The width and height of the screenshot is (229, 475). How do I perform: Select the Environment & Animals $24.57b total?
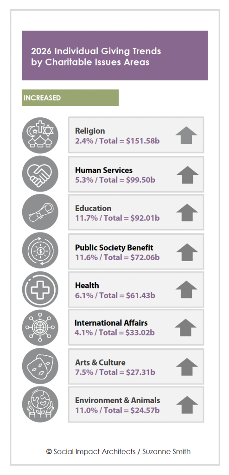coord(118,411)
